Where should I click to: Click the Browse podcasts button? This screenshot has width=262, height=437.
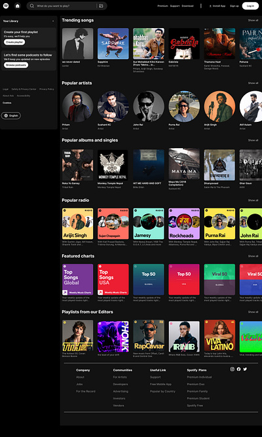tap(16, 65)
